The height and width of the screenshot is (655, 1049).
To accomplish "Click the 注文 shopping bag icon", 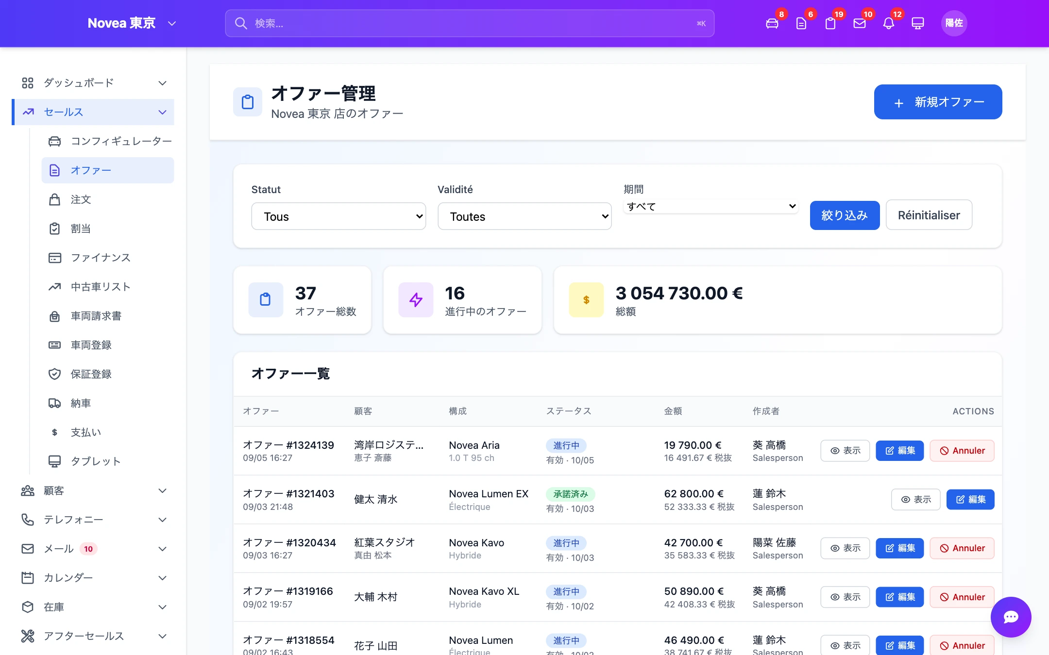I will 55,199.
